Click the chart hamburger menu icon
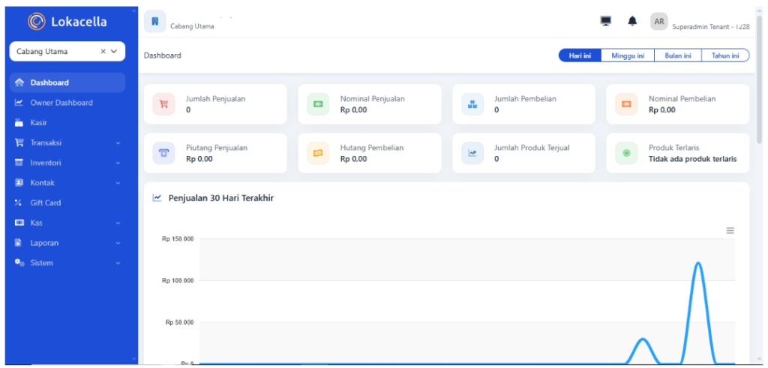 point(730,231)
